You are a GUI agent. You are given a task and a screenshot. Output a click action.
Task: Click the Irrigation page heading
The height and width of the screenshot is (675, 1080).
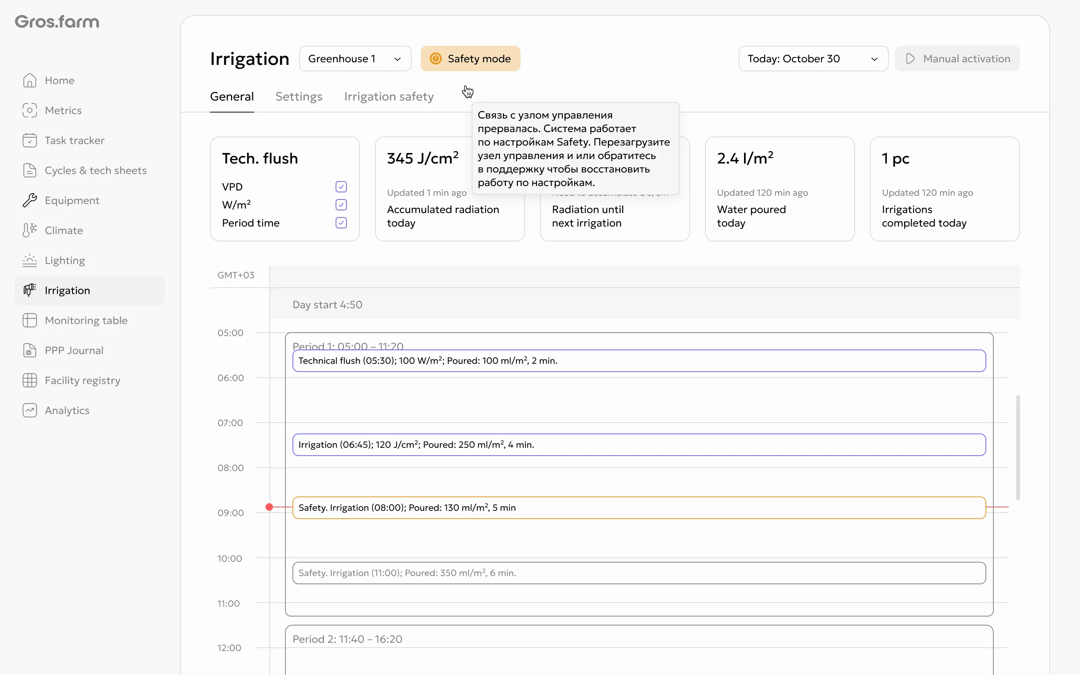coord(250,59)
